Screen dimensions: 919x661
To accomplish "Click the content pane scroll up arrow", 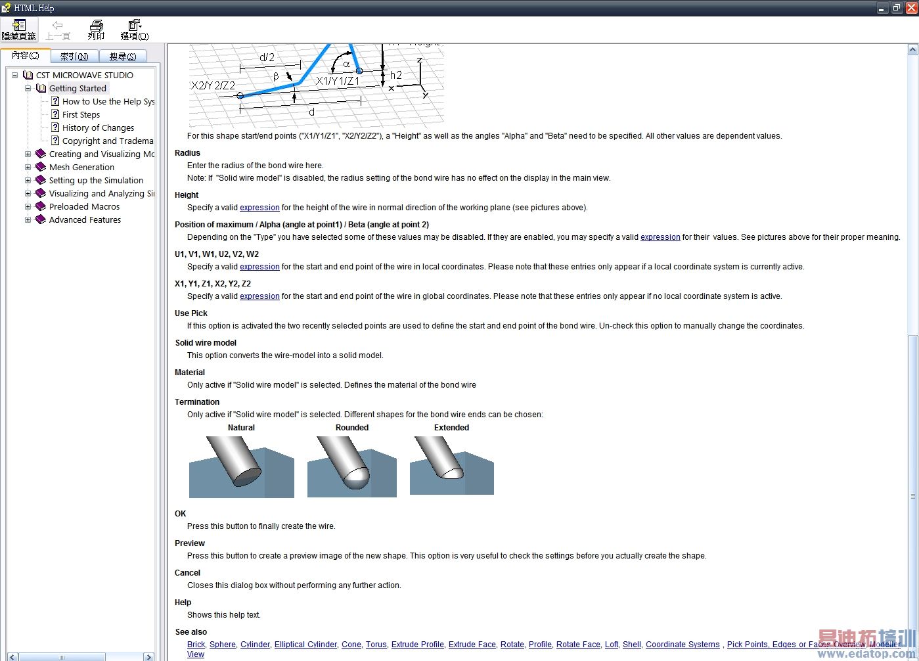I will coord(912,49).
